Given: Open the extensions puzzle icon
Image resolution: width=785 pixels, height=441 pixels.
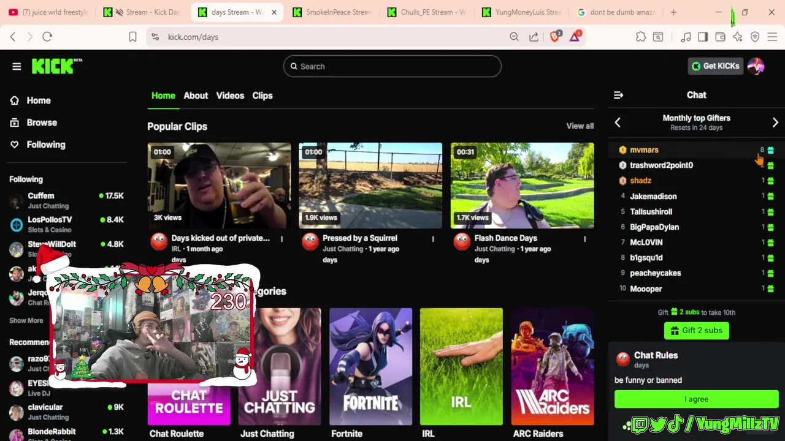Looking at the screenshot, I should coord(641,37).
